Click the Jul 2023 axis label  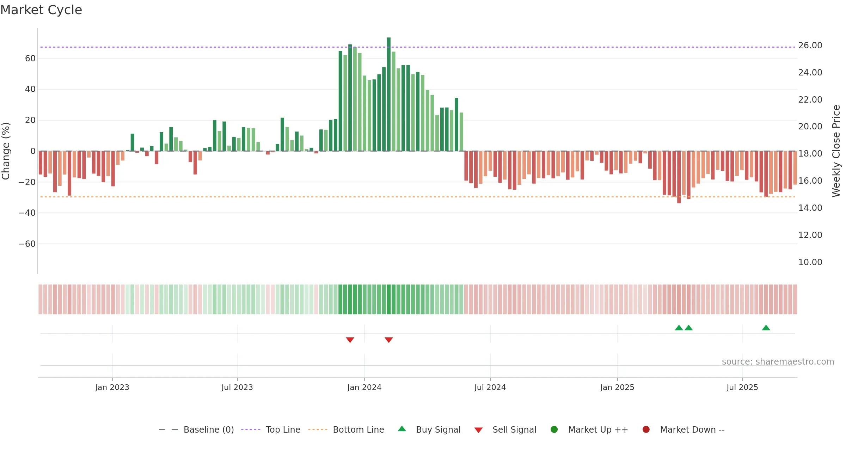click(237, 387)
